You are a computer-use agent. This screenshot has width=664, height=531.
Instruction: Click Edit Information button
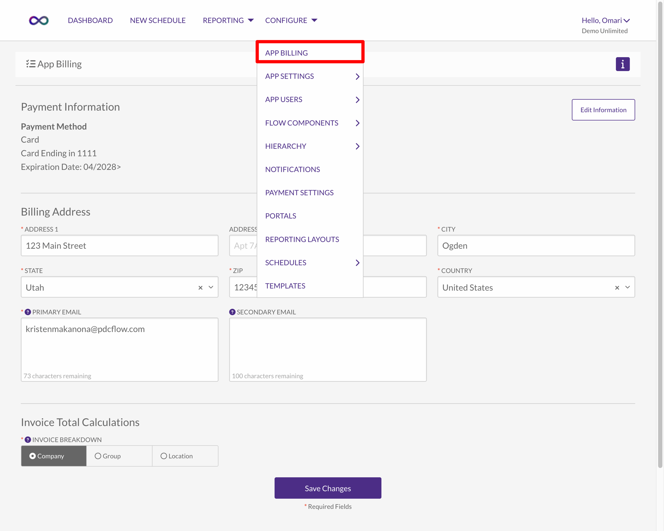[603, 110]
